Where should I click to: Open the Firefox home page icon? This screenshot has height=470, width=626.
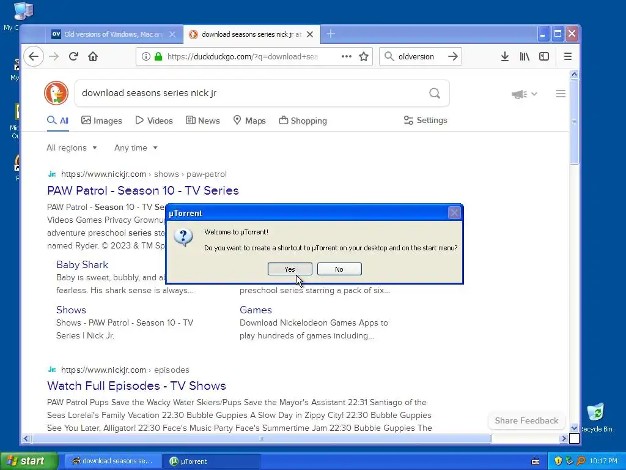(93, 56)
